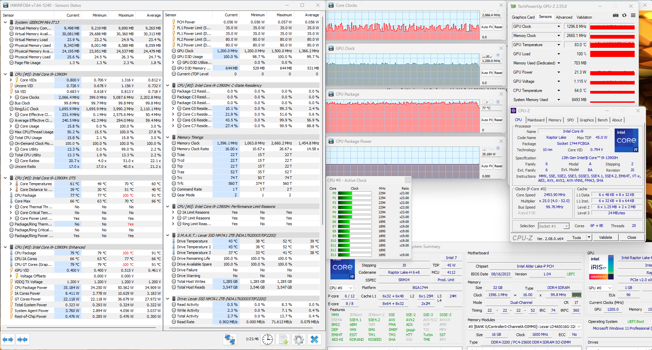This screenshot has width=652, height=350.
Task: Switch to the Bench tab in CPU-Z
Action: [602, 120]
